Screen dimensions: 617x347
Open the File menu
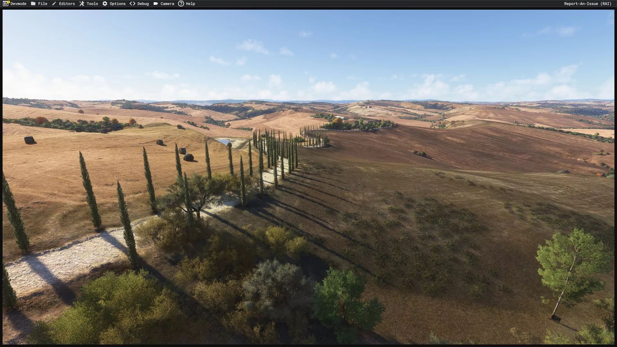(x=43, y=4)
